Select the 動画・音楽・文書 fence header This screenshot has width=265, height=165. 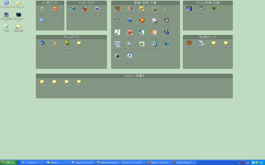pyautogui.click(x=145, y=3)
